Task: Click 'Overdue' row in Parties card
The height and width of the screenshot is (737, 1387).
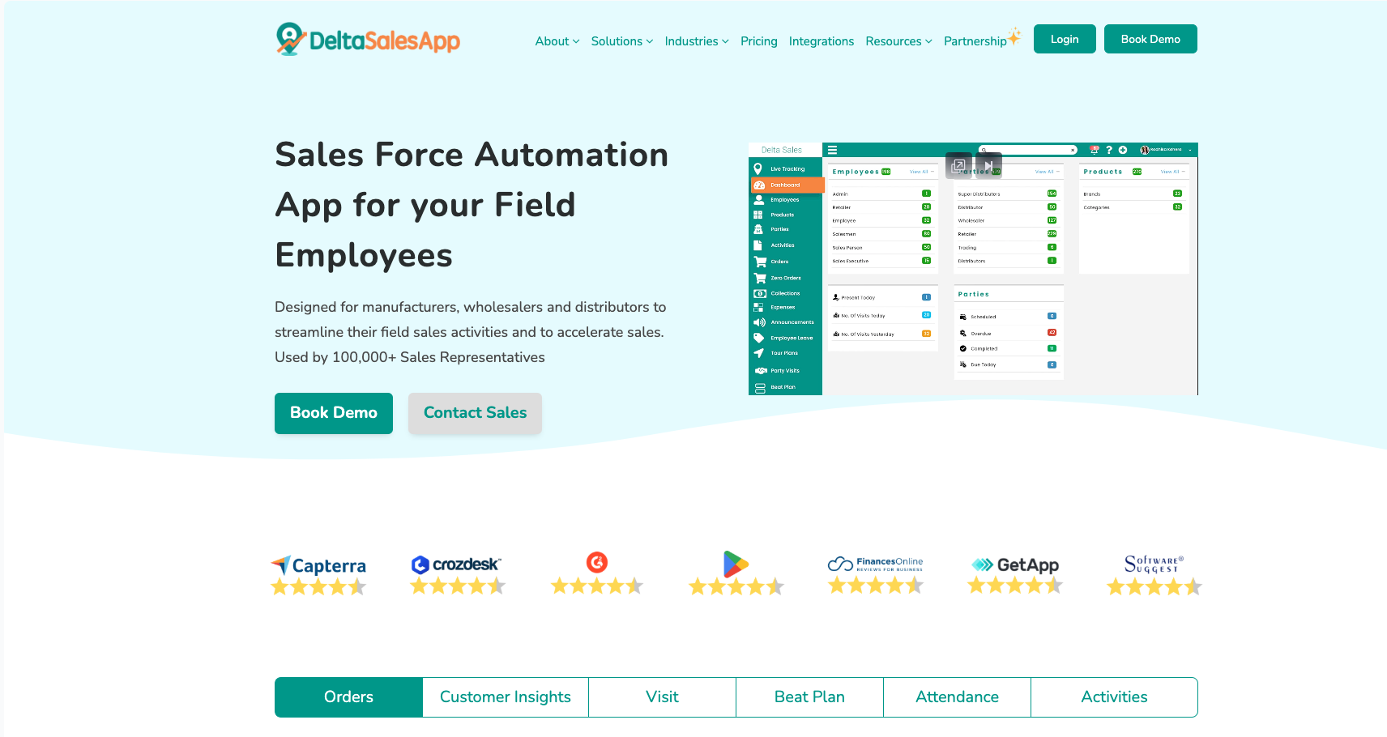Action: tap(1007, 333)
